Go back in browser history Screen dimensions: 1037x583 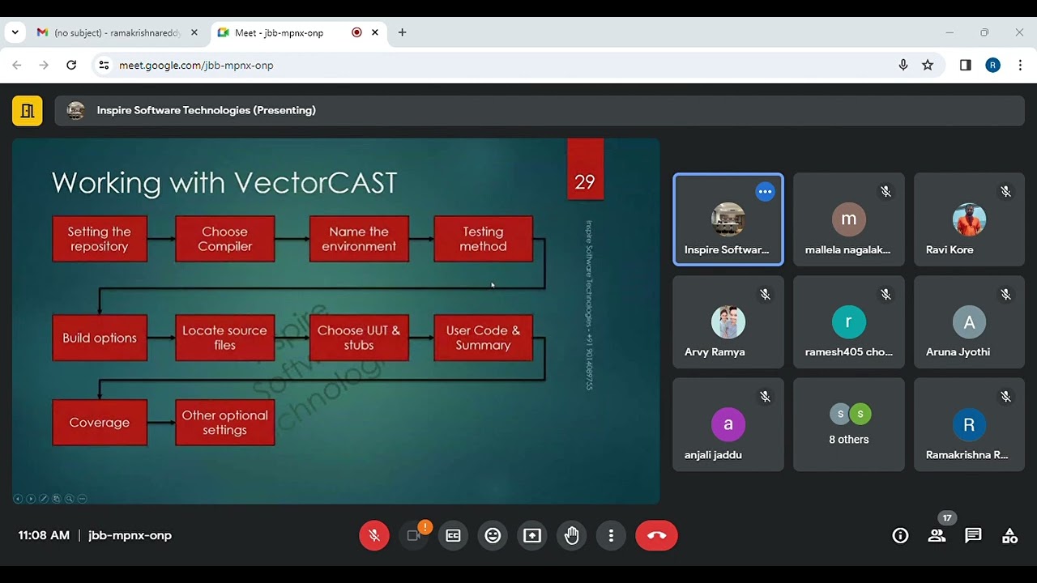click(x=17, y=65)
